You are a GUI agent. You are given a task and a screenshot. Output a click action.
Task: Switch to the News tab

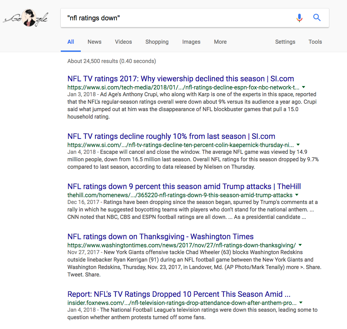pos(94,42)
